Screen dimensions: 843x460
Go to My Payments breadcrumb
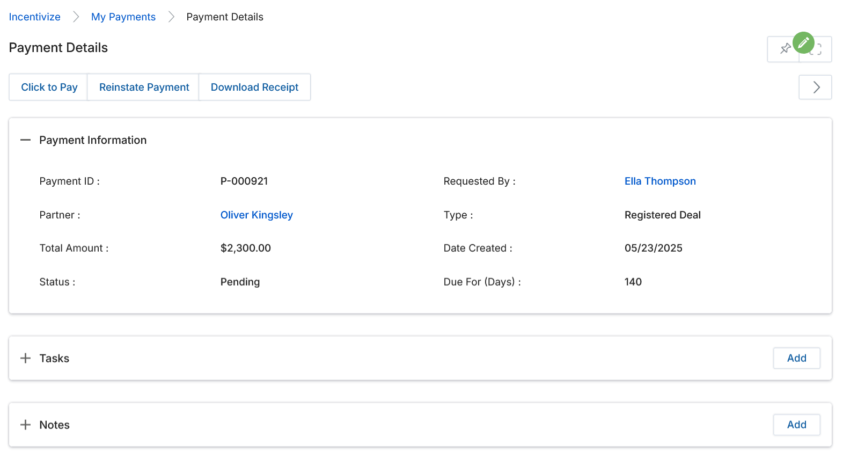pos(123,17)
